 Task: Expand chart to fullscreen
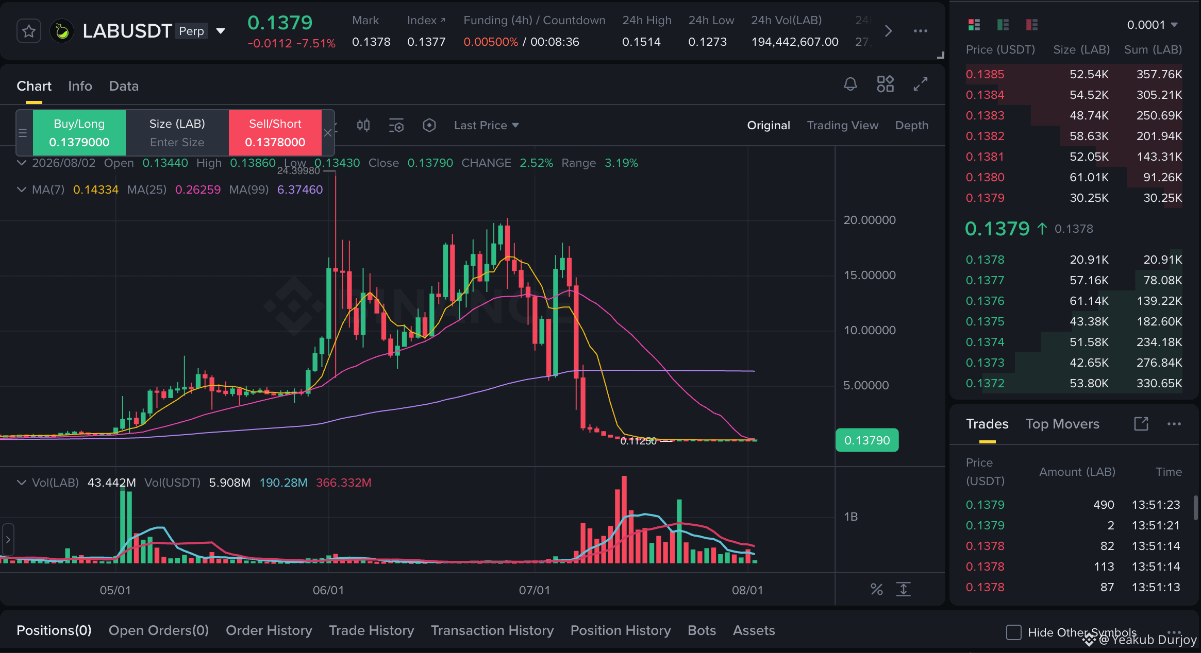921,84
